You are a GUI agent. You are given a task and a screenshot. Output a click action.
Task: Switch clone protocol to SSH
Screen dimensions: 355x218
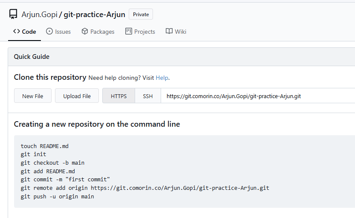[147, 96]
